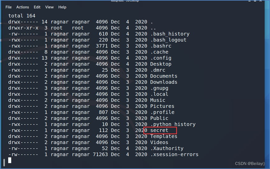
Task: Click the .xsession-errors filename
Action: point(174,154)
